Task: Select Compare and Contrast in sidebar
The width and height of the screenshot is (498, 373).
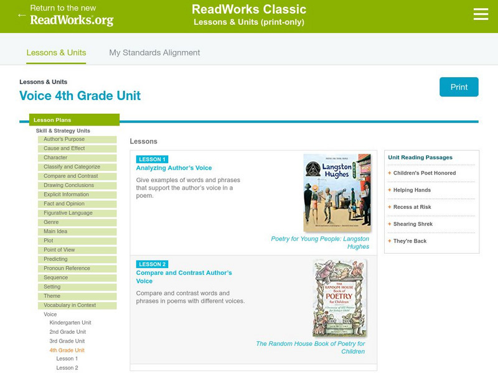Action: pyautogui.click(x=77, y=176)
